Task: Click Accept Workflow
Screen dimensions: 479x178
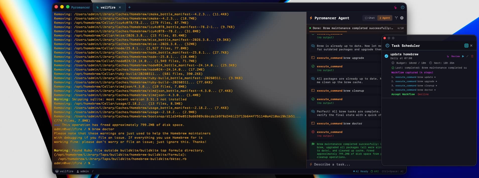Action: [x=403, y=94]
